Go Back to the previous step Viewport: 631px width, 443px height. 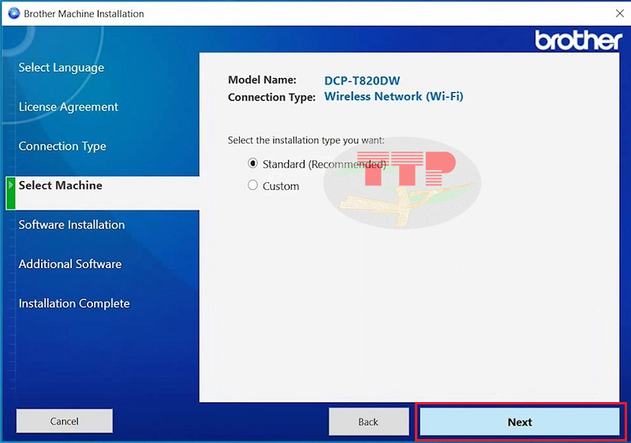point(368,422)
